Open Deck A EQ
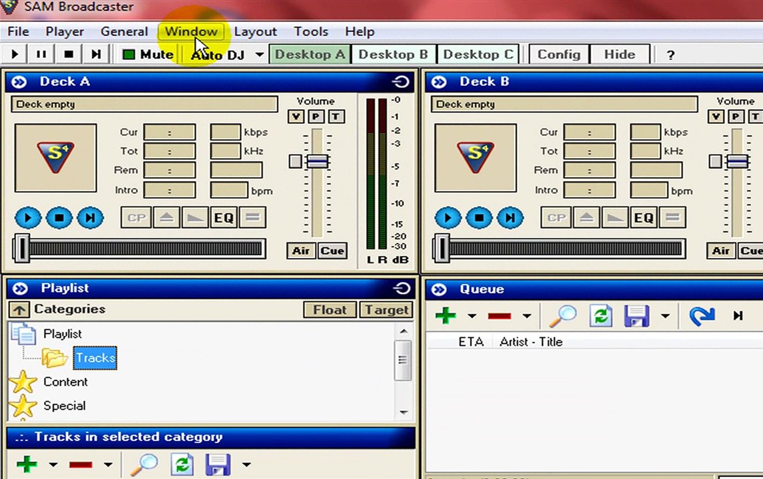The width and height of the screenshot is (763, 479). (224, 218)
